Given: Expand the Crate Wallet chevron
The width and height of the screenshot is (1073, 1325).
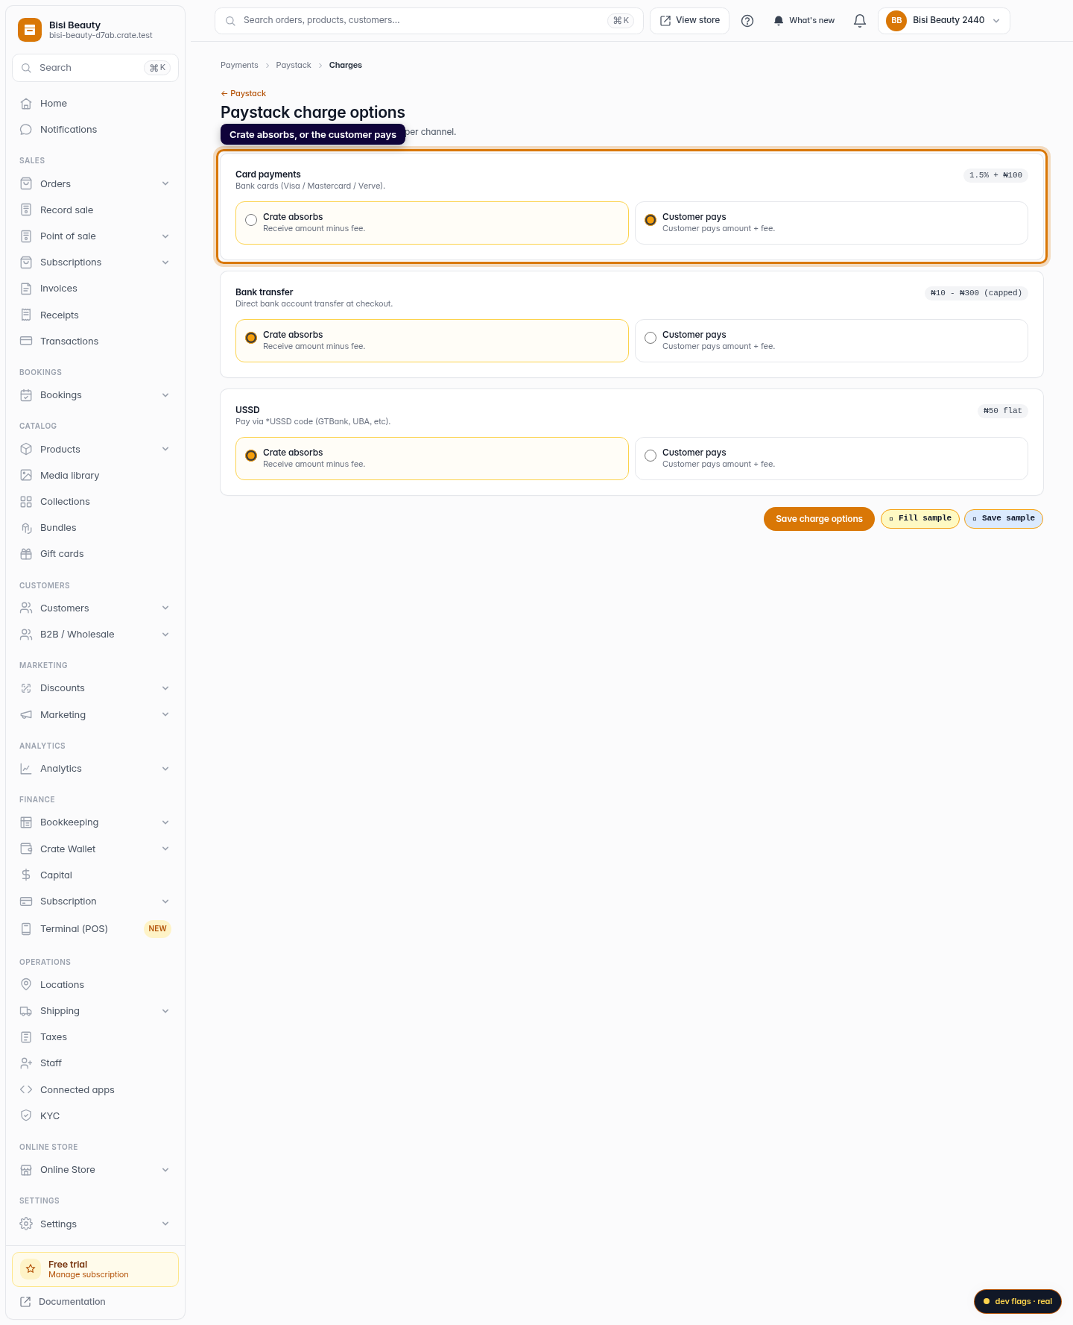Looking at the screenshot, I should 165,849.
